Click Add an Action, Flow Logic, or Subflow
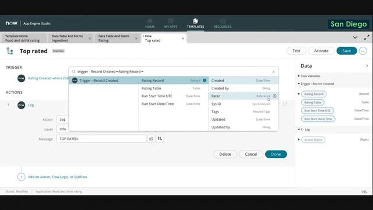 pyautogui.click(x=58, y=177)
